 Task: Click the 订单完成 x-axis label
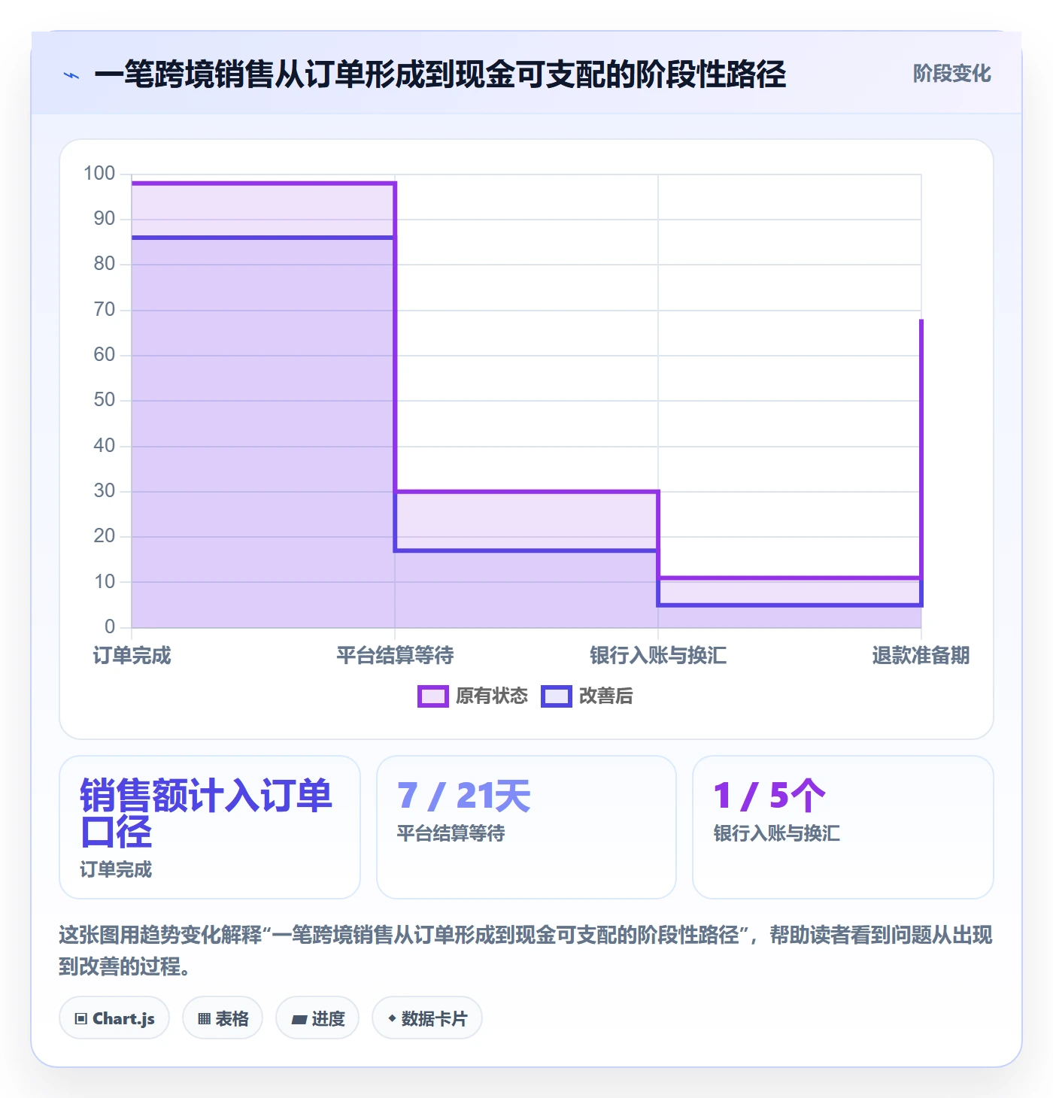(132, 656)
